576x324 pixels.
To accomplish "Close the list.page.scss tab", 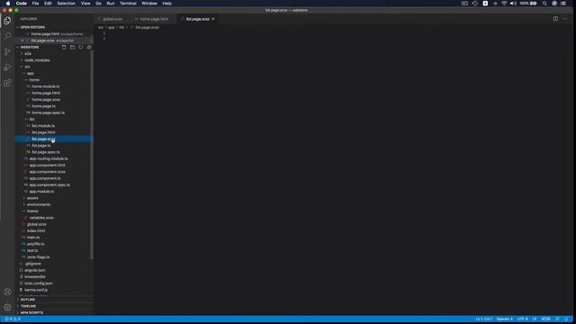I will (x=213, y=19).
